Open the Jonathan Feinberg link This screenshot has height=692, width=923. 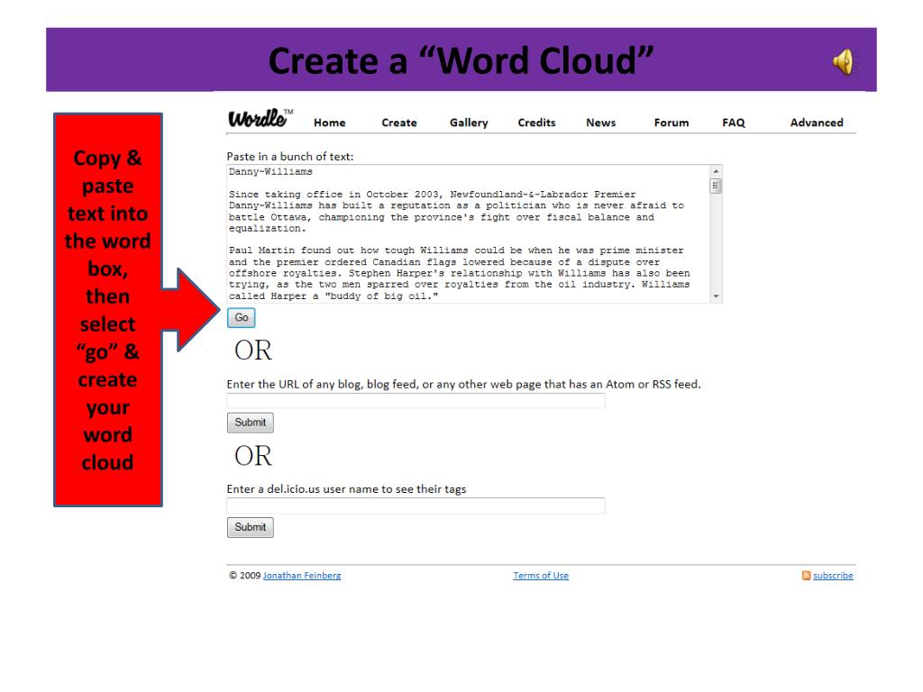(x=302, y=576)
